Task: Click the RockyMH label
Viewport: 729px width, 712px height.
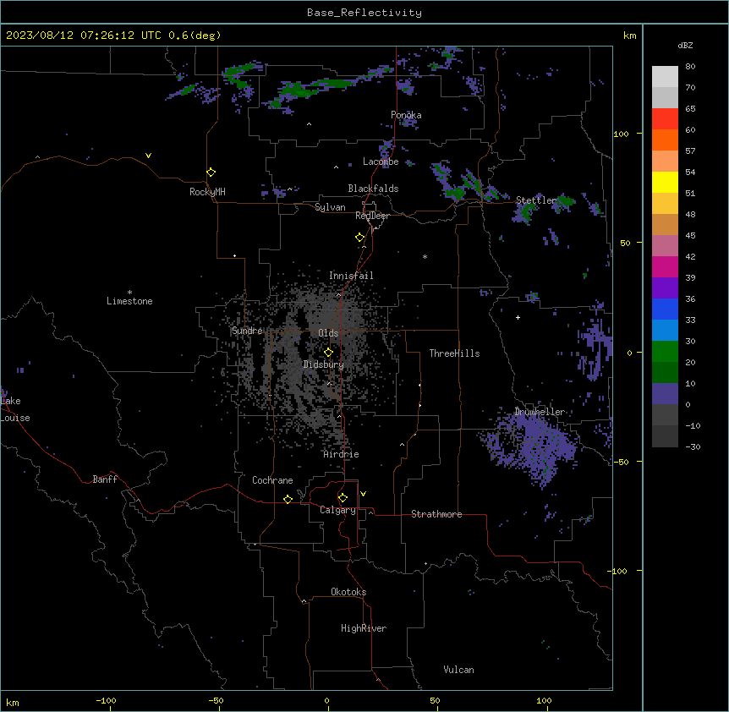Action: pyautogui.click(x=207, y=192)
